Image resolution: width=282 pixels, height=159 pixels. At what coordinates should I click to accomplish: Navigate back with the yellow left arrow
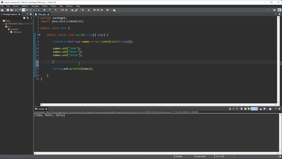(x=102, y=10)
